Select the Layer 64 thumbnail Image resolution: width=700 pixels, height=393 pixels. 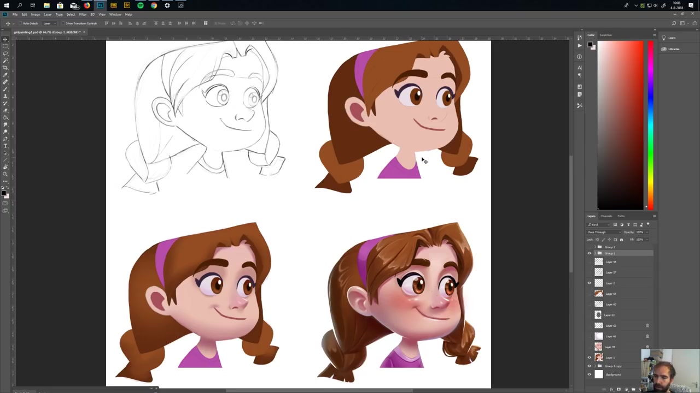(x=598, y=294)
